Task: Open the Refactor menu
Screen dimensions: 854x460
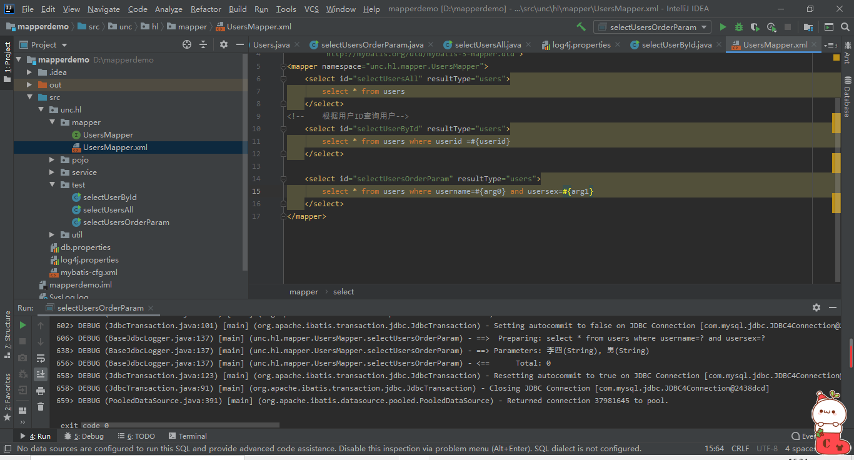Action: coord(206,9)
